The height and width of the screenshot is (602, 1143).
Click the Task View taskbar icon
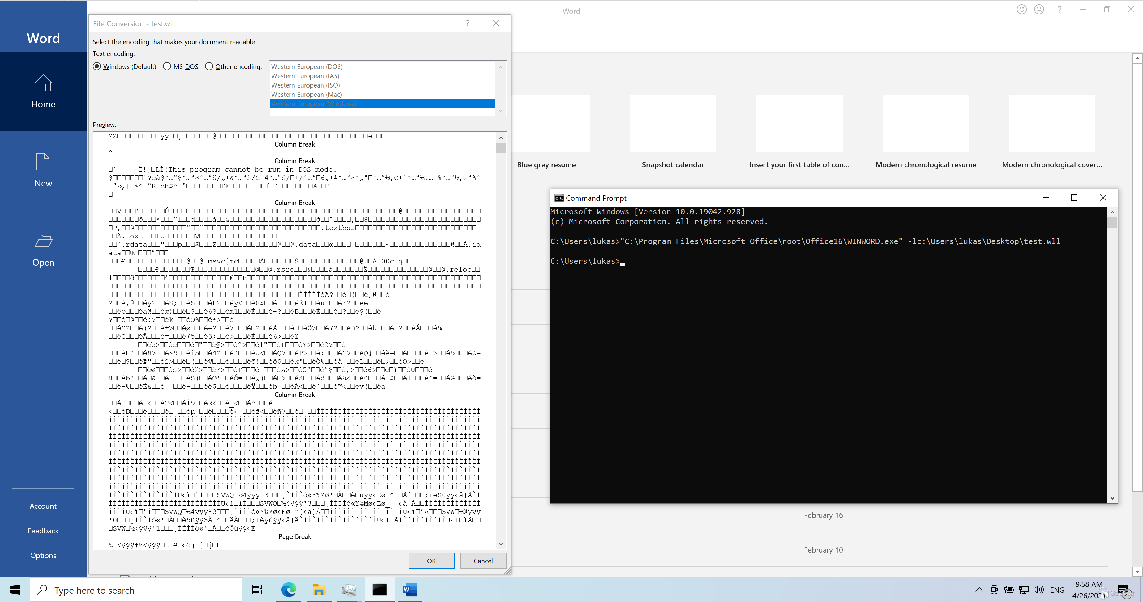click(257, 590)
